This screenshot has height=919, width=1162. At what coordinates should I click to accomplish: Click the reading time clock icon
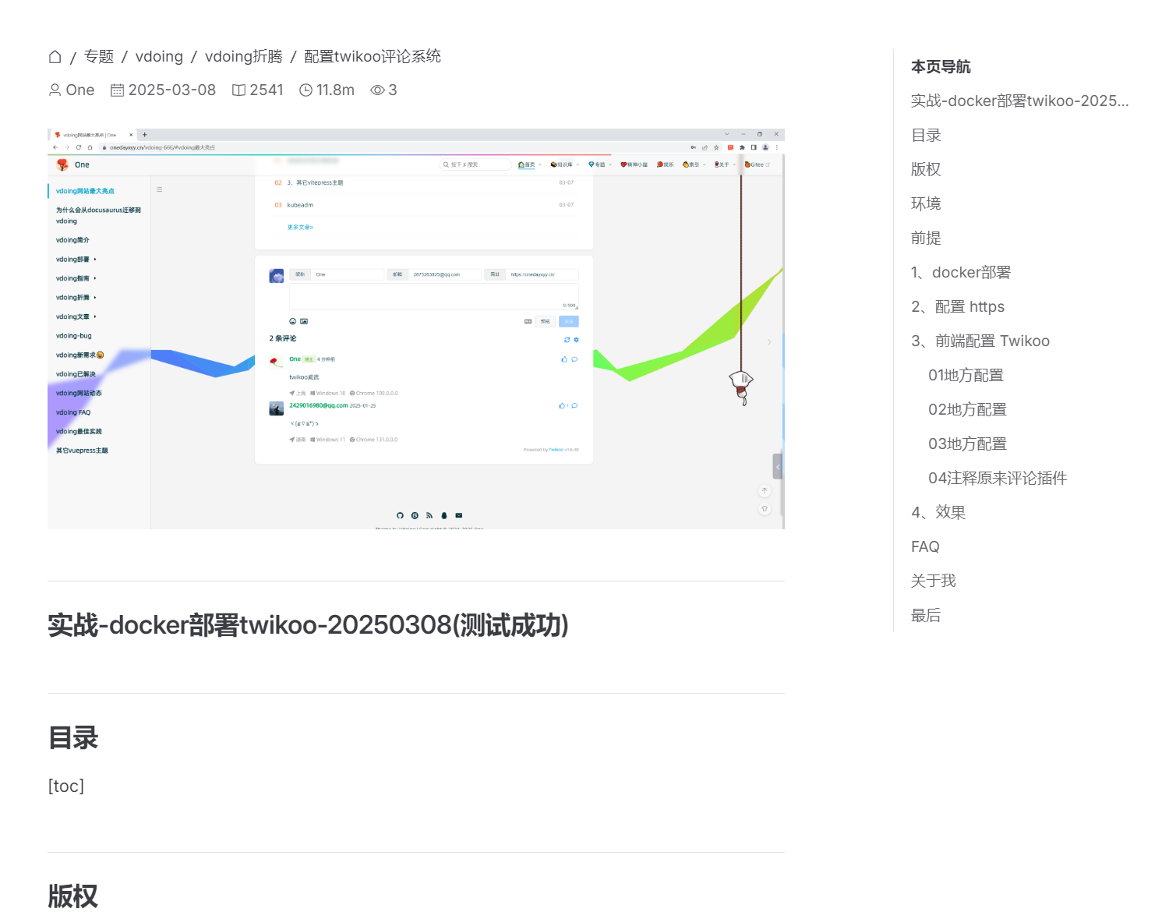pos(306,90)
